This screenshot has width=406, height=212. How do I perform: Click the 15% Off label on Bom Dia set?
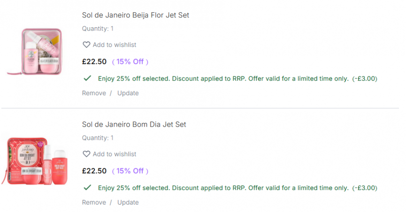click(x=130, y=171)
